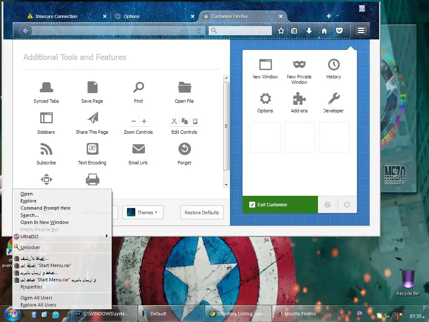The image size is (429, 322).
Task: Expand the UltraISO submenu arrow
Action: (107, 236)
